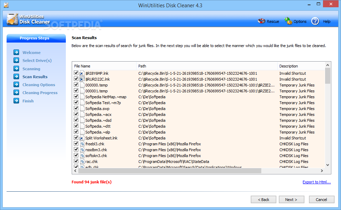Click the file icon of softokn3.chk
This screenshot has height=210, width=341.
pos(82,155)
